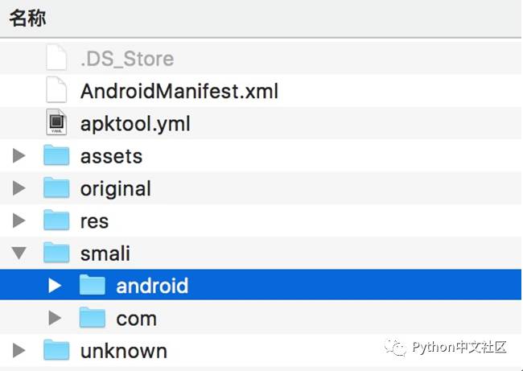The width and height of the screenshot is (523, 371).
Task: Expand the original folder disclosure triangle
Action: tap(19, 188)
